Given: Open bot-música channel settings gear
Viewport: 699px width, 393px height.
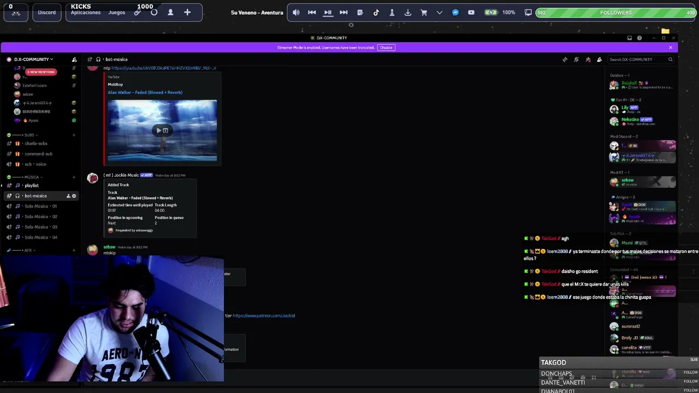Looking at the screenshot, I should pos(74,196).
